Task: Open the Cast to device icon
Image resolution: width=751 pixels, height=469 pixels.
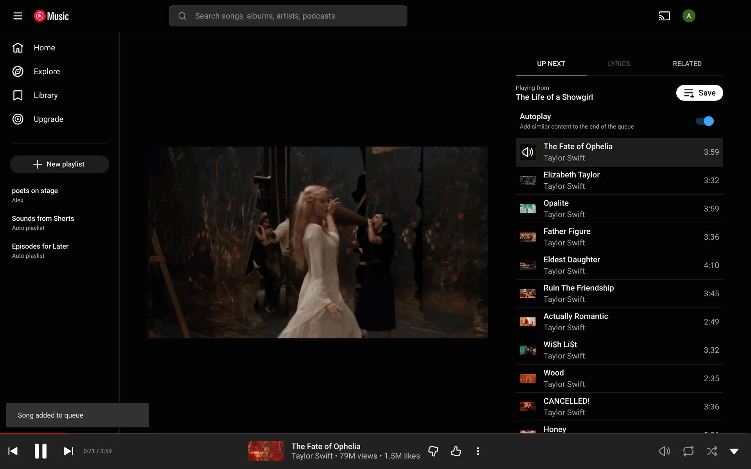Action: click(664, 16)
